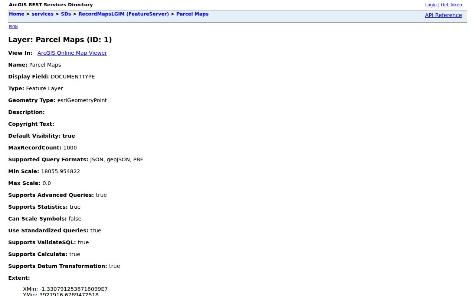Screen dimensions: 475x296
Task: Click the Supports Advanced Queries label
Action: click(x=51, y=195)
